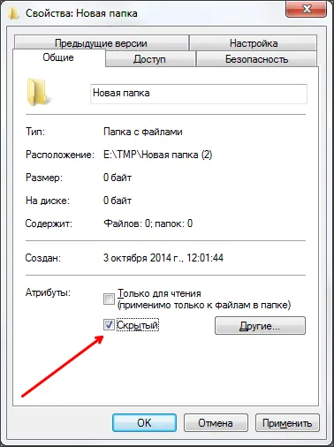Image resolution: width=334 pixels, height=447 pixels.
Task: Uncheck the Скрытый attribute checkbox
Action: coord(109,325)
